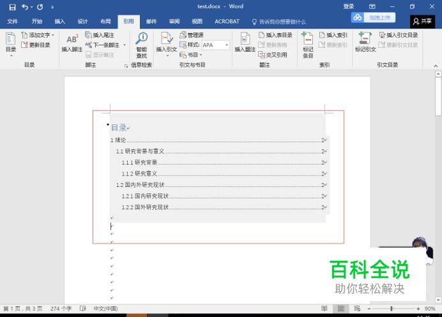Viewport: 442px width, 317px height.
Task: Switch to the 开始 ribbon tab
Action: (37, 22)
